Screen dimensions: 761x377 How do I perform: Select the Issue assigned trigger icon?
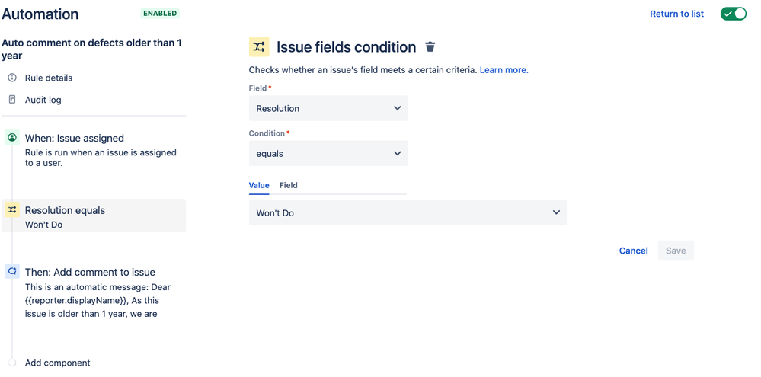pos(12,138)
